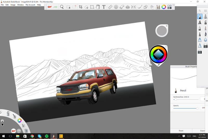The height and width of the screenshot is (139, 208).
Task: Select the Distort transform tool
Action: pyautogui.click(x=92, y=7)
